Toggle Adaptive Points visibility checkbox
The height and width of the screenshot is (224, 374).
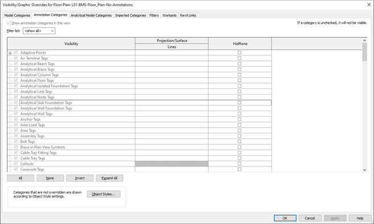[x=16, y=52]
